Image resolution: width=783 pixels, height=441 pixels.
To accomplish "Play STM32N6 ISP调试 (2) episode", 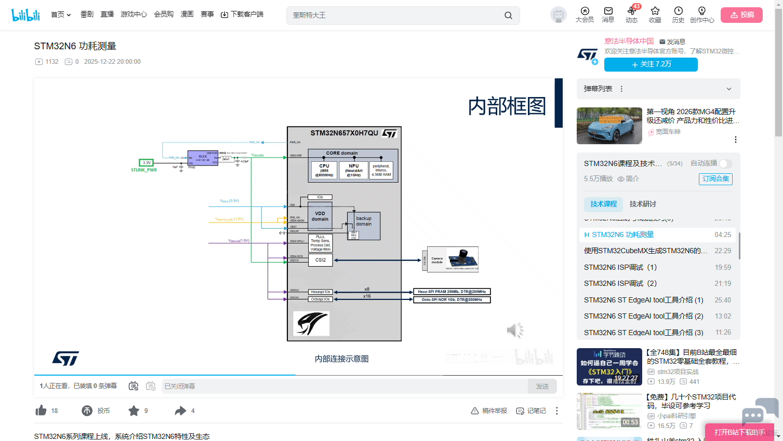I will (657, 283).
